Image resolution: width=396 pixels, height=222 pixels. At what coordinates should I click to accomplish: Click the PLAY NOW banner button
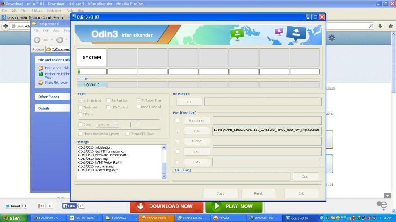(x=234, y=206)
